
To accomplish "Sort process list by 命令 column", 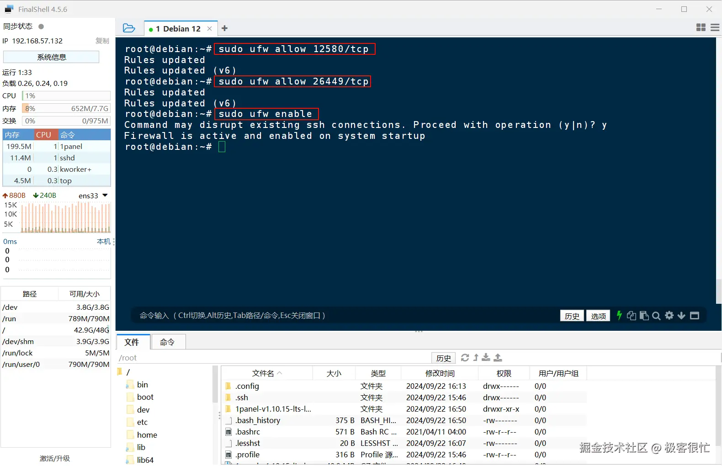I will pos(85,135).
